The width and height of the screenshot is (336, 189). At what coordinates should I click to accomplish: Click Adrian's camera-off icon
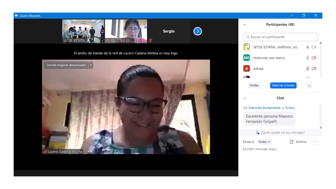point(314,69)
